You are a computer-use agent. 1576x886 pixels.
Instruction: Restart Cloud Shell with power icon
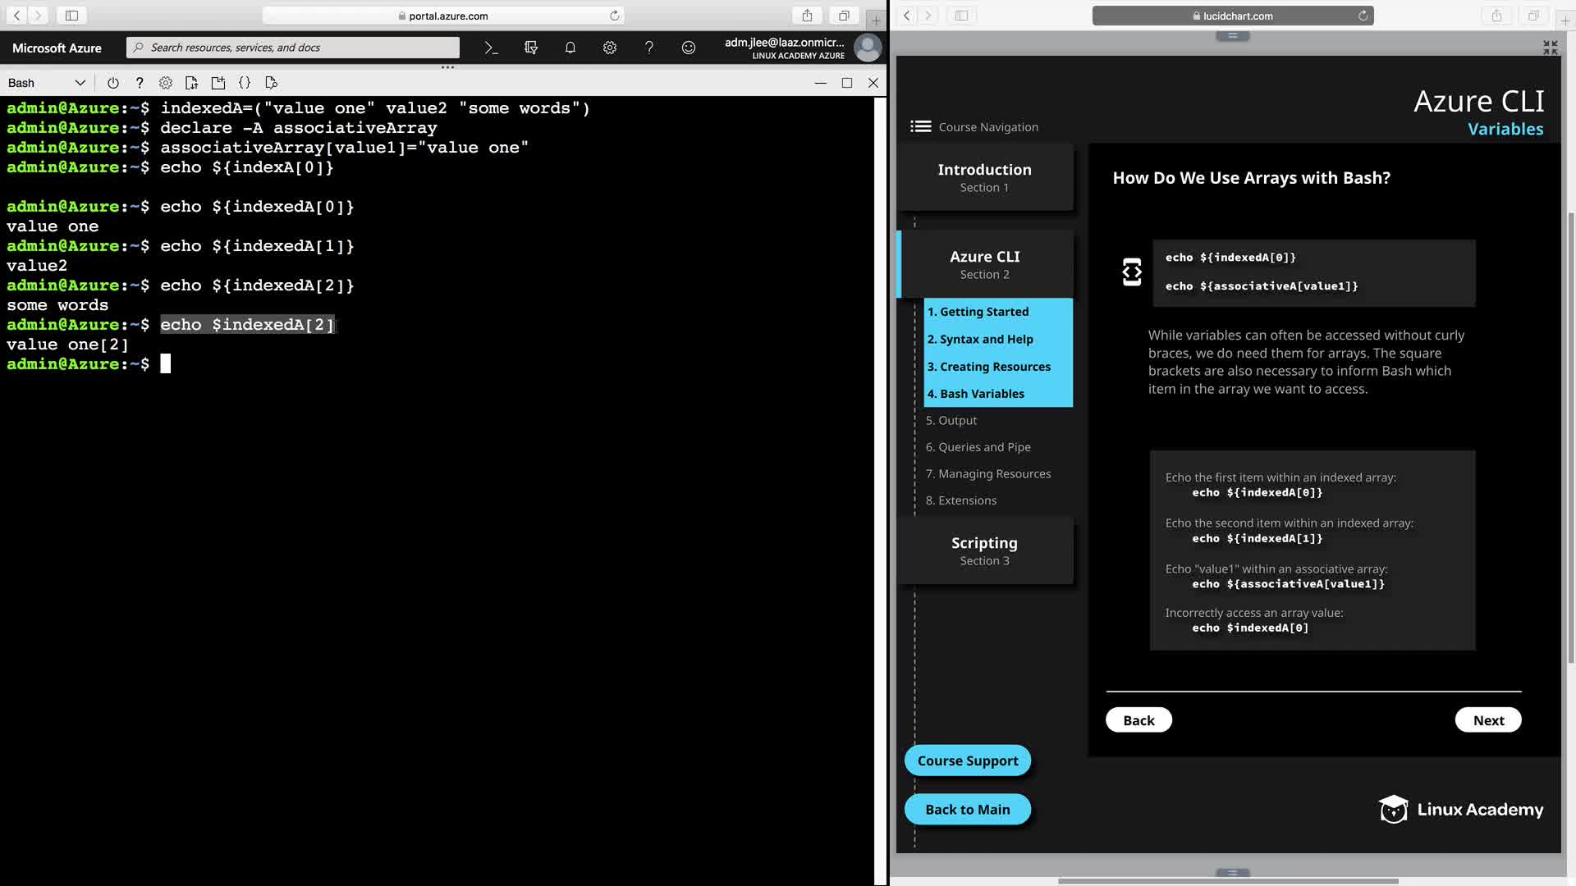[x=113, y=83]
